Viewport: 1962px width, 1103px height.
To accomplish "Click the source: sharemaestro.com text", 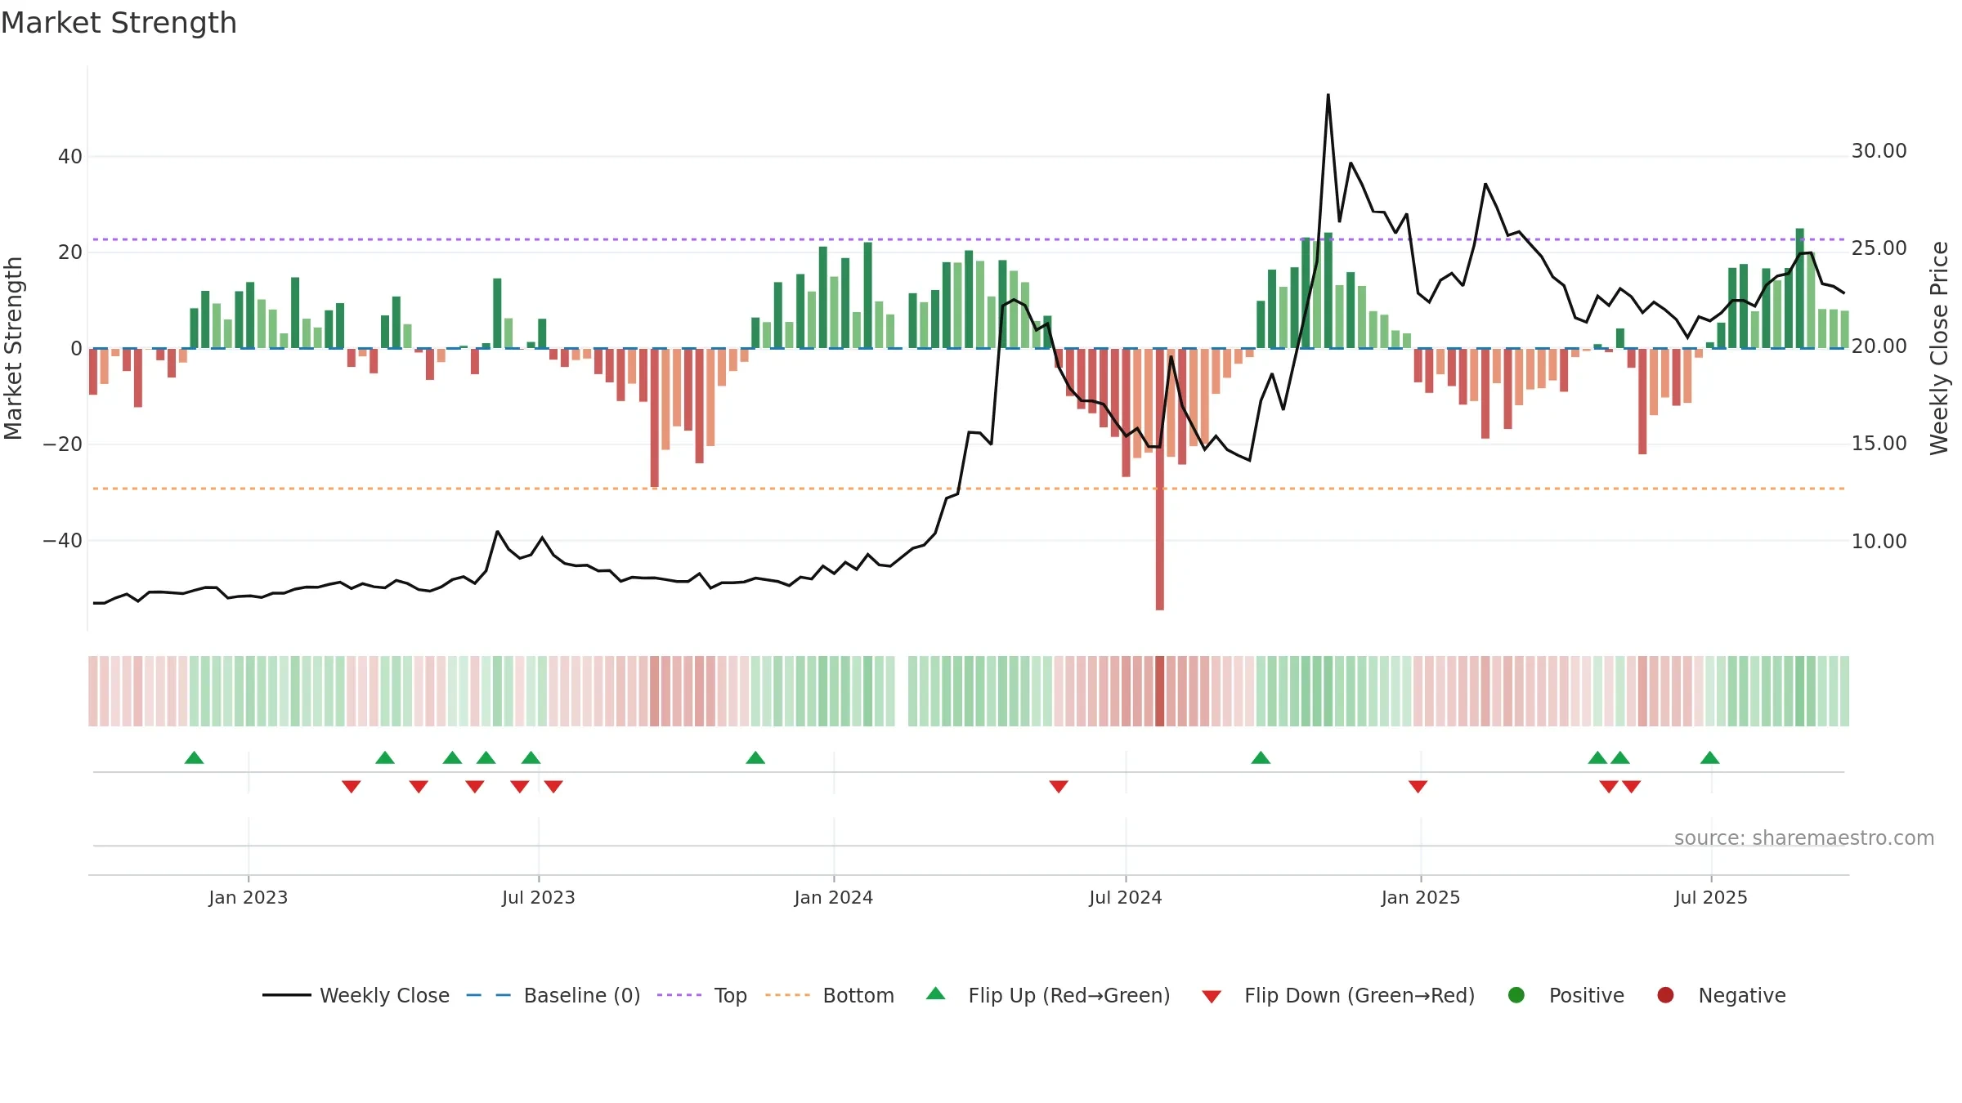I will 1804,837.
